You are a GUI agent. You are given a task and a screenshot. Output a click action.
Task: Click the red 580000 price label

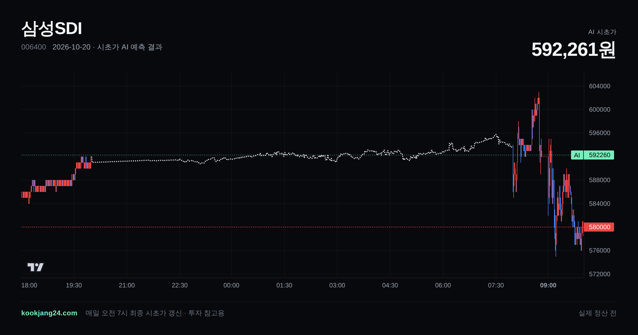(x=599, y=227)
